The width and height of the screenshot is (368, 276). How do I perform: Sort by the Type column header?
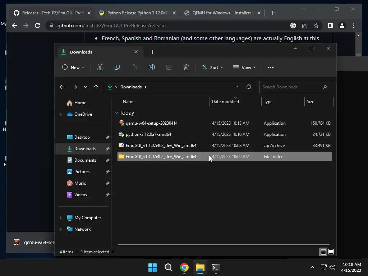pyautogui.click(x=268, y=102)
